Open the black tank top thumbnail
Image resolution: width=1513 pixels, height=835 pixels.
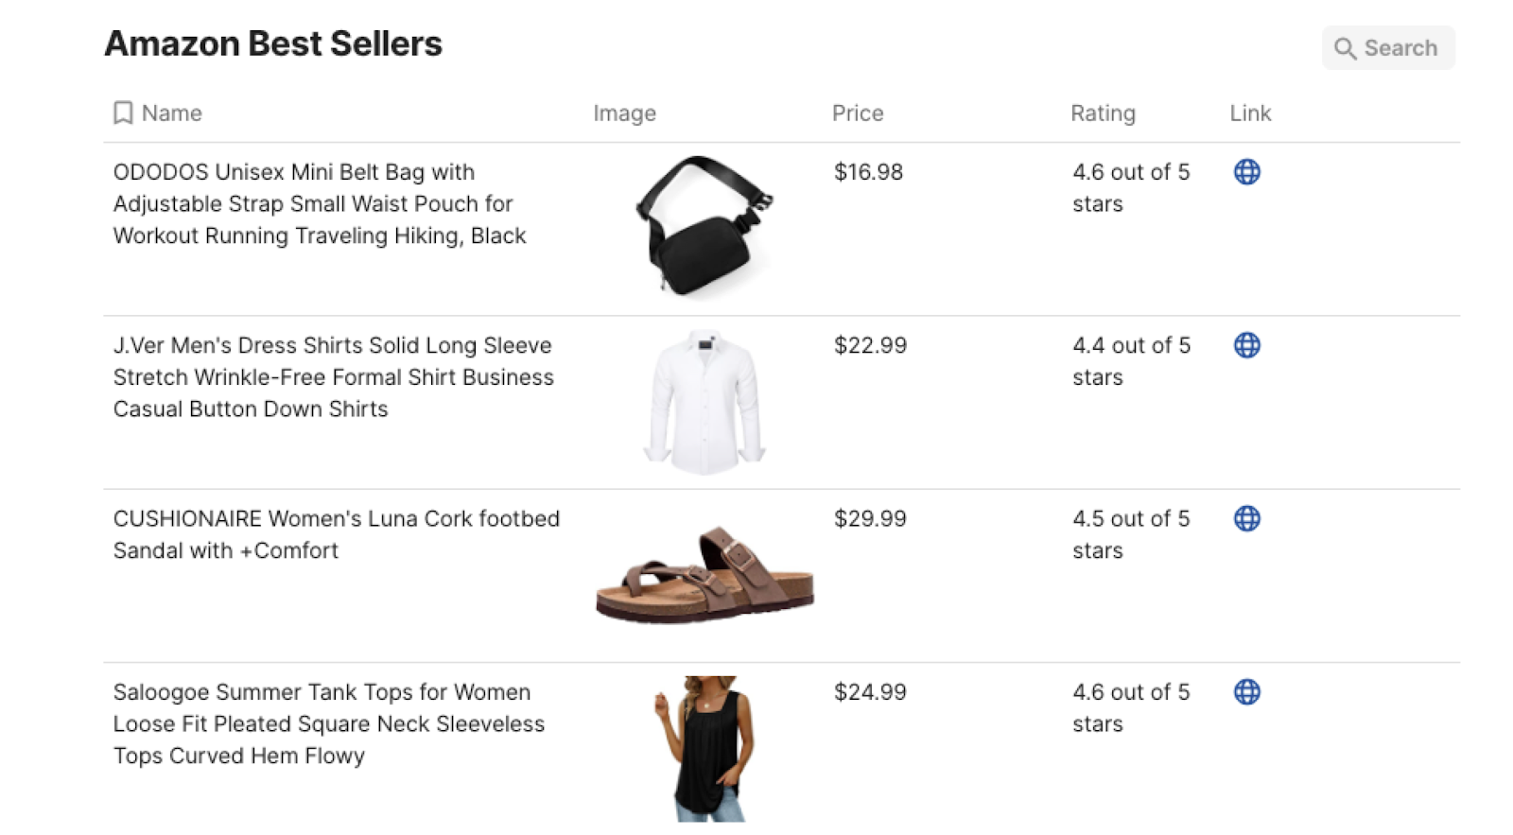(704, 748)
